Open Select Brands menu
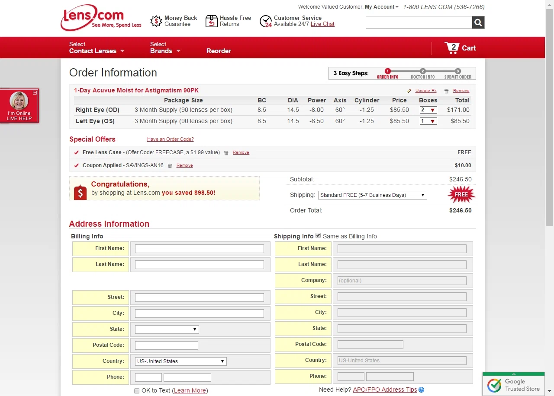Screen dimensions: 554x396 pos(165,48)
